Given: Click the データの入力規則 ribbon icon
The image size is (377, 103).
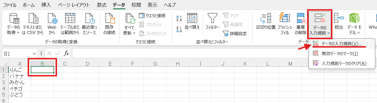Looking at the screenshot, I should click(320, 18).
